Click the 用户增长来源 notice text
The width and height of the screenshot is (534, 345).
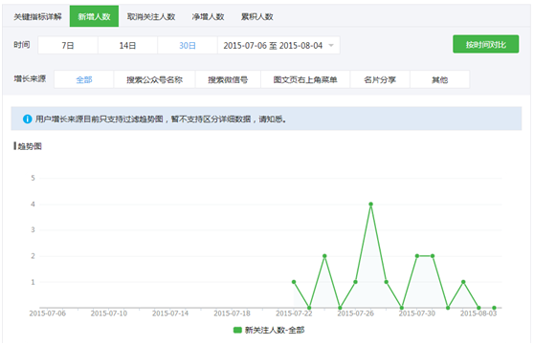(161, 119)
